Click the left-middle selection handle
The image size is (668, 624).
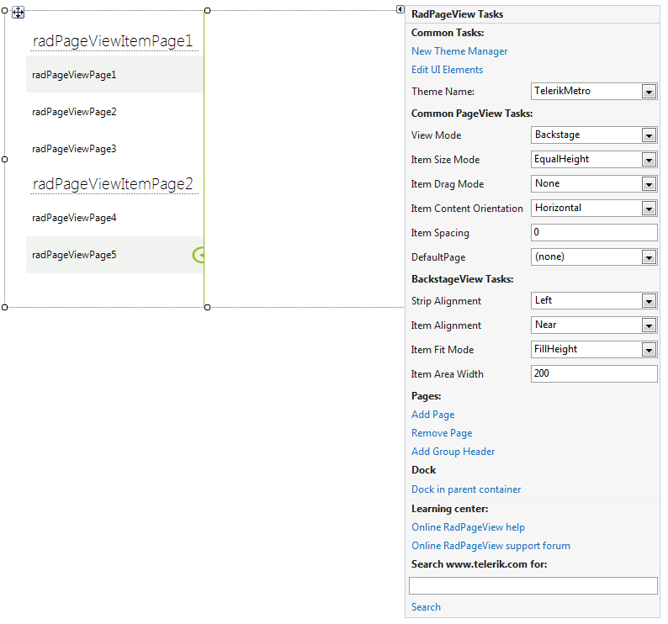pyautogui.click(x=5, y=159)
